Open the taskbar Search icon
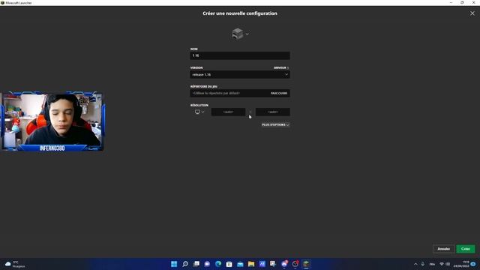The height and width of the screenshot is (270, 480). [185, 264]
